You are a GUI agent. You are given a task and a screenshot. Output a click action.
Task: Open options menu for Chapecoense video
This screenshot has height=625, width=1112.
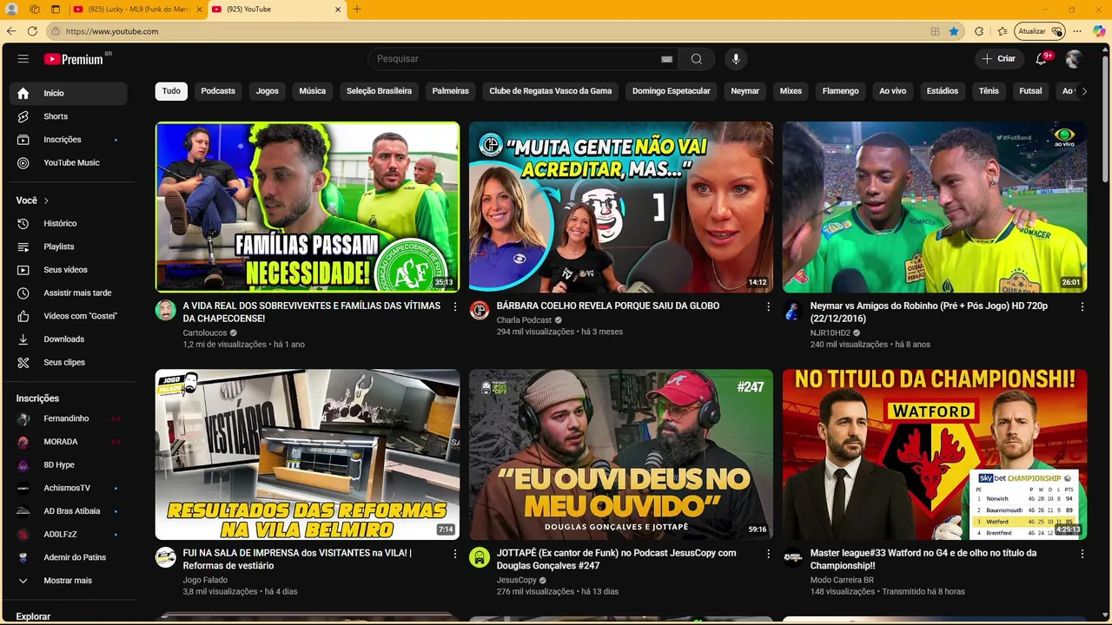tap(454, 306)
